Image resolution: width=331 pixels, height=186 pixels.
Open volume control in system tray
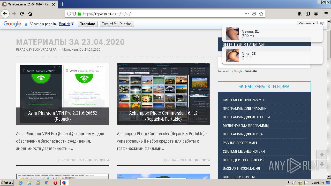294,183
